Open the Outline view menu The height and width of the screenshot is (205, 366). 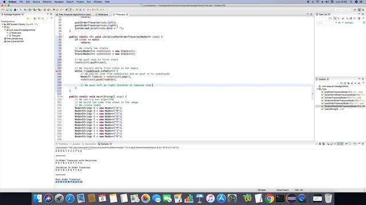coord(363,83)
